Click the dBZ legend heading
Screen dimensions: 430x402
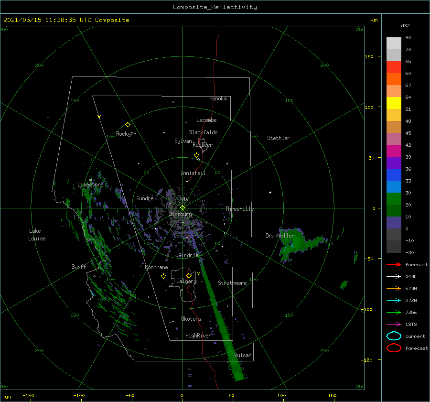[x=405, y=25]
